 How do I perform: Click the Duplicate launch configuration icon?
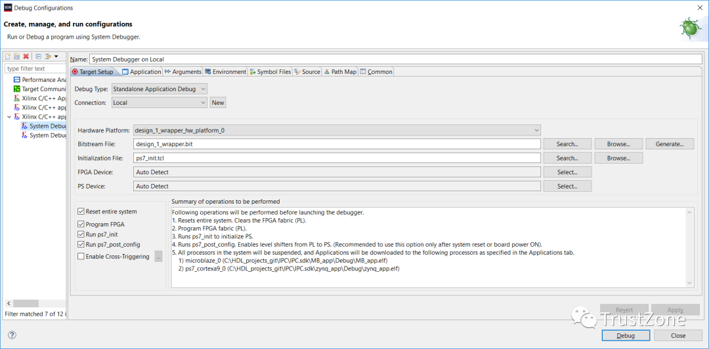coord(16,56)
